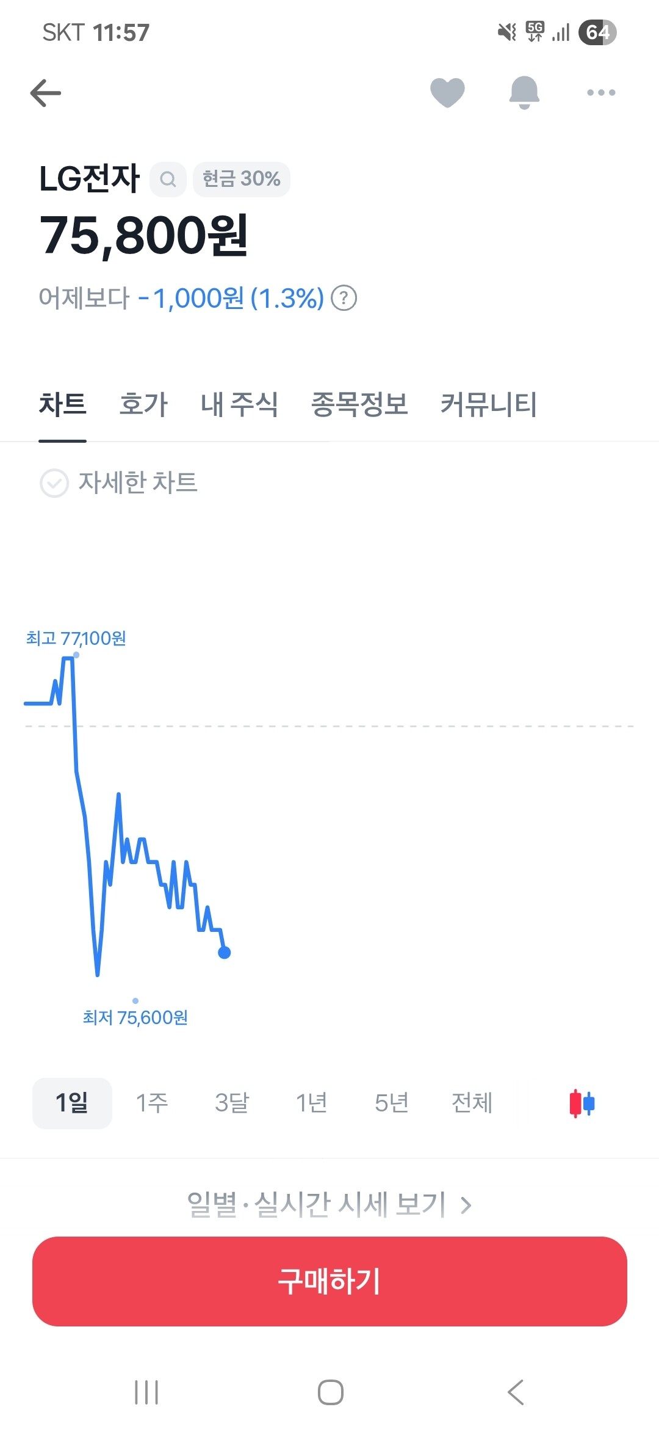Screen dimensions: 659x1429
Task: Tap the search icon next to LG전자
Action: [168, 180]
